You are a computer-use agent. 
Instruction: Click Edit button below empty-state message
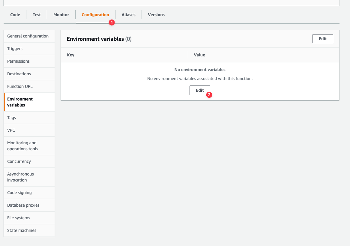click(200, 90)
